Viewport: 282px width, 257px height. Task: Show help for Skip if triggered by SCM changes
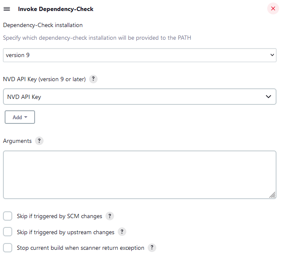109,216
